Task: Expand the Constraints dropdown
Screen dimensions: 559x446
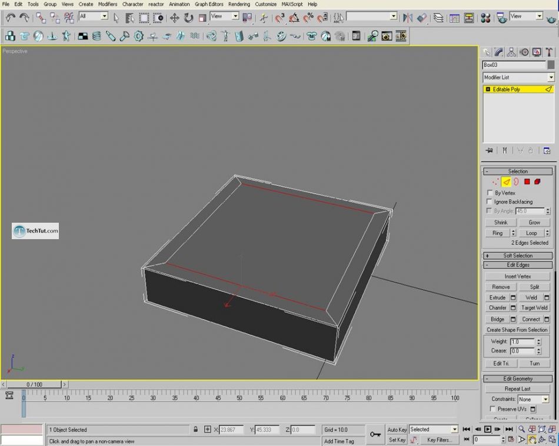Action: (x=545, y=399)
